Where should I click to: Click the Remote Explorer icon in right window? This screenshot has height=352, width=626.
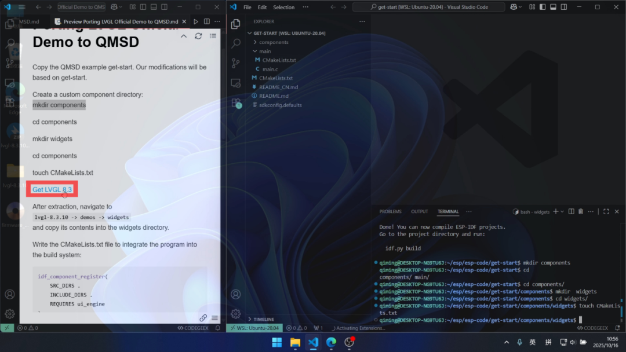pos(236,83)
